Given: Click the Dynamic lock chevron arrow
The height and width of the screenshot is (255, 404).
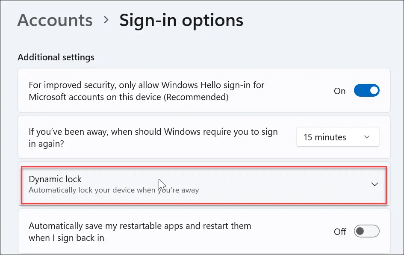Looking at the screenshot, I should point(375,184).
